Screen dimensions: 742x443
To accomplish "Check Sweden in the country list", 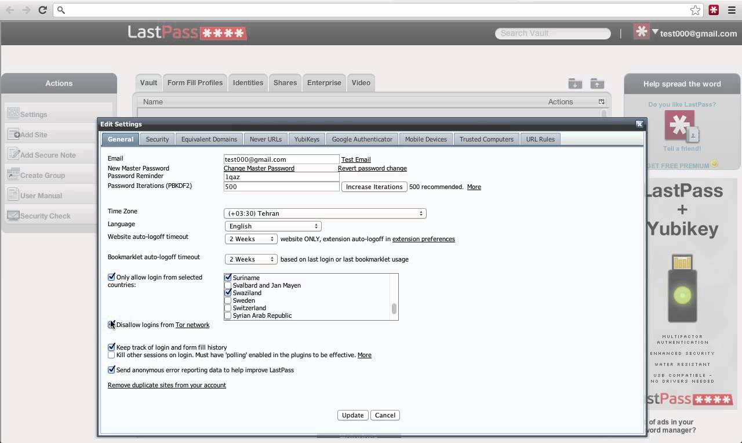I will pyautogui.click(x=228, y=300).
